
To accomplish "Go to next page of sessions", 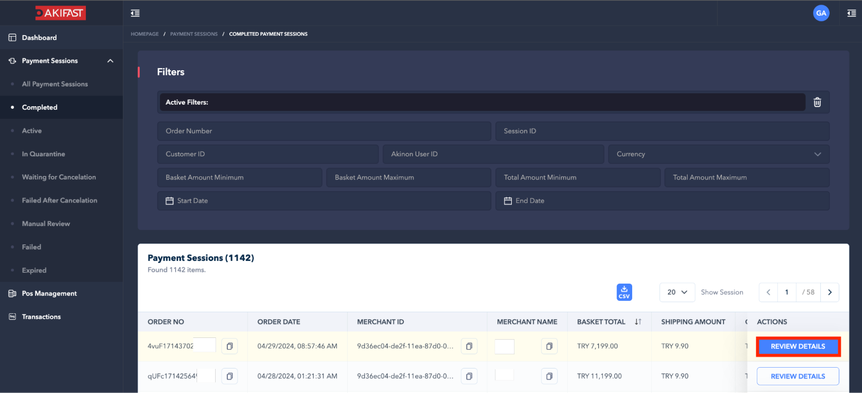I will [829, 292].
